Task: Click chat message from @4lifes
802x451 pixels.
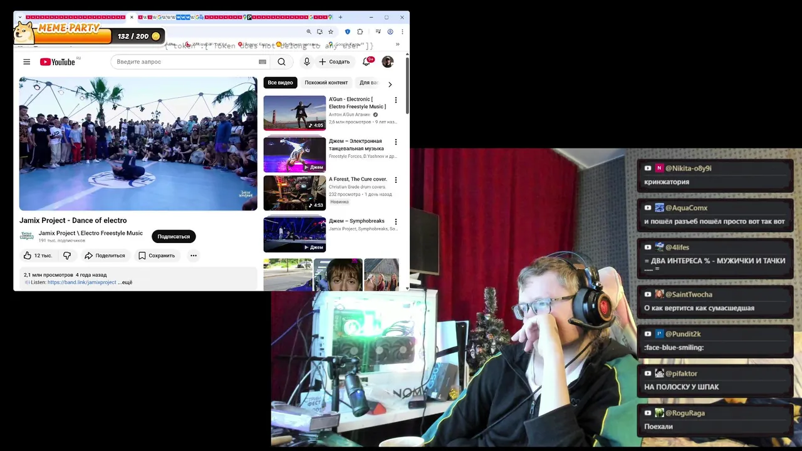Action: coord(715,257)
